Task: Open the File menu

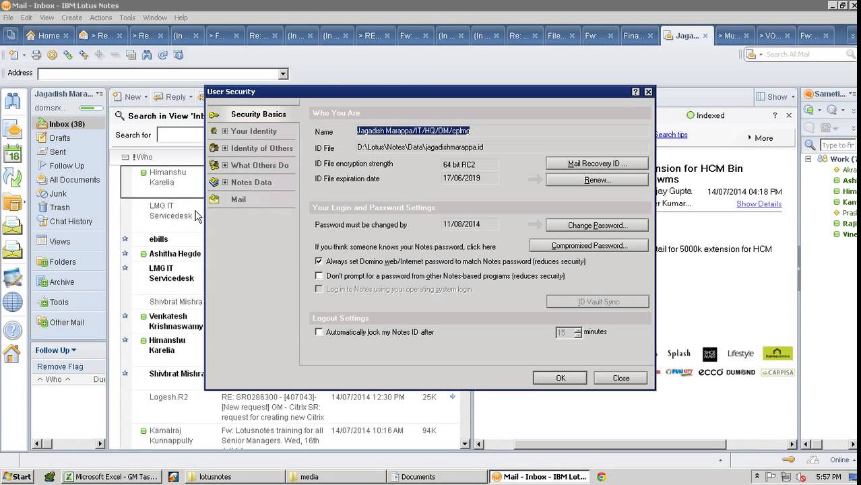Action: [8, 18]
